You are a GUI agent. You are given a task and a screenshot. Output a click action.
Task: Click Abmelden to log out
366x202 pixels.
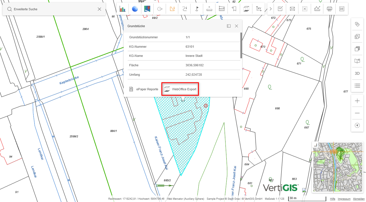[359, 199]
